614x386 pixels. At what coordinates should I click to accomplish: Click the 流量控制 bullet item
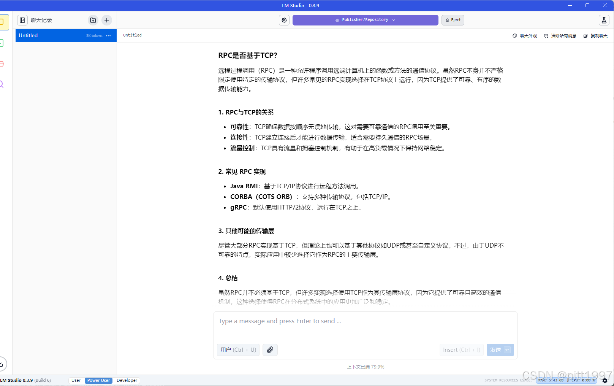[338, 148]
